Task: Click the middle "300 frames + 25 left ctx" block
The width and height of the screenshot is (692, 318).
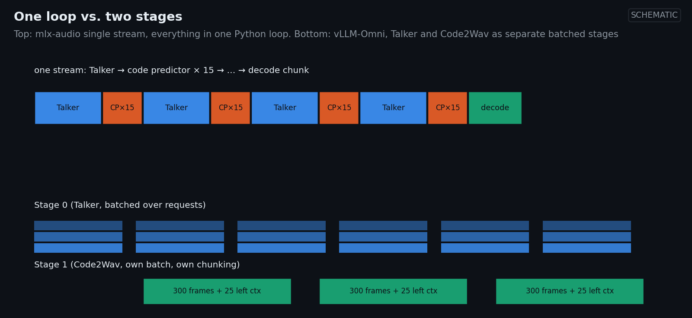Action: [x=393, y=291]
